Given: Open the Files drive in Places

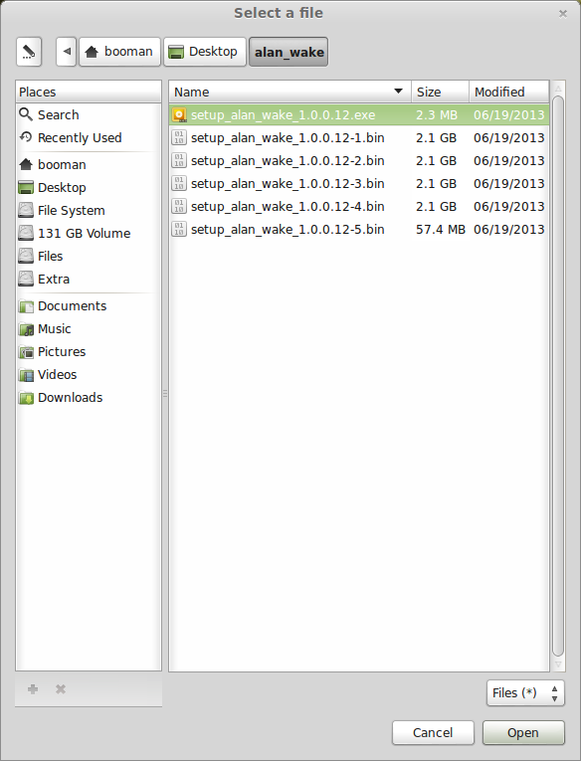Looking at the screenshot, I should click(89, 256).
